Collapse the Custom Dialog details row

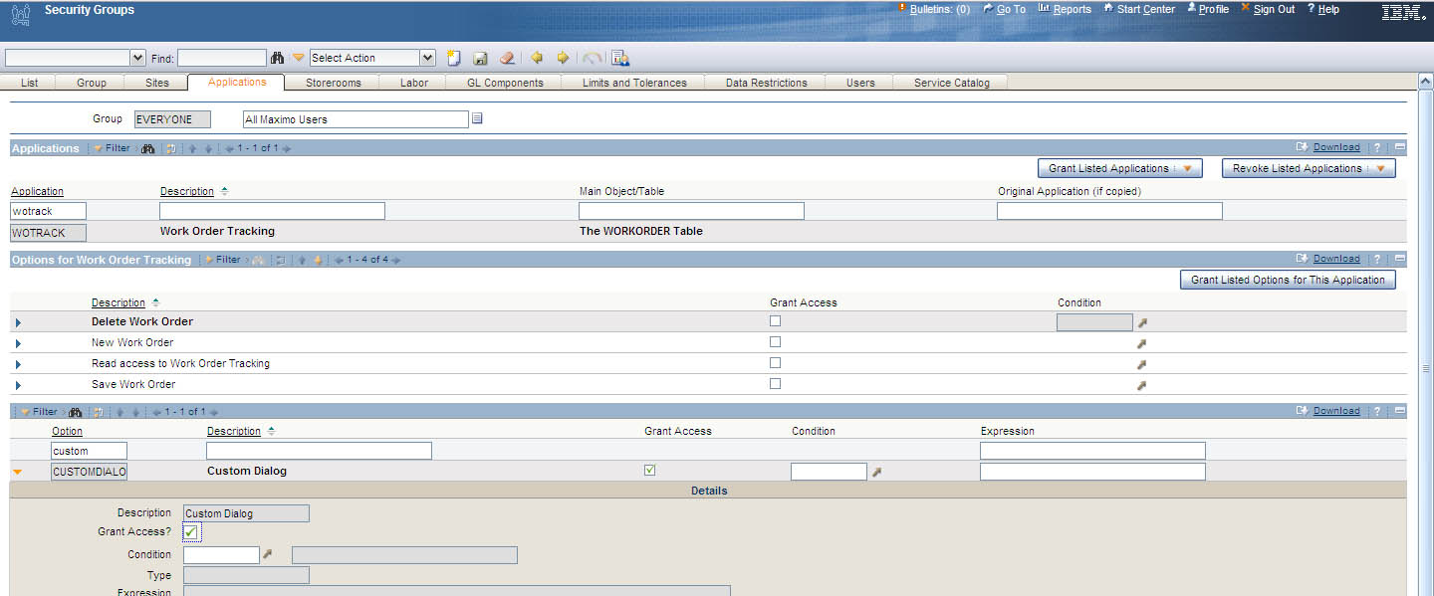pyautogui.click(x=17, y=471)
